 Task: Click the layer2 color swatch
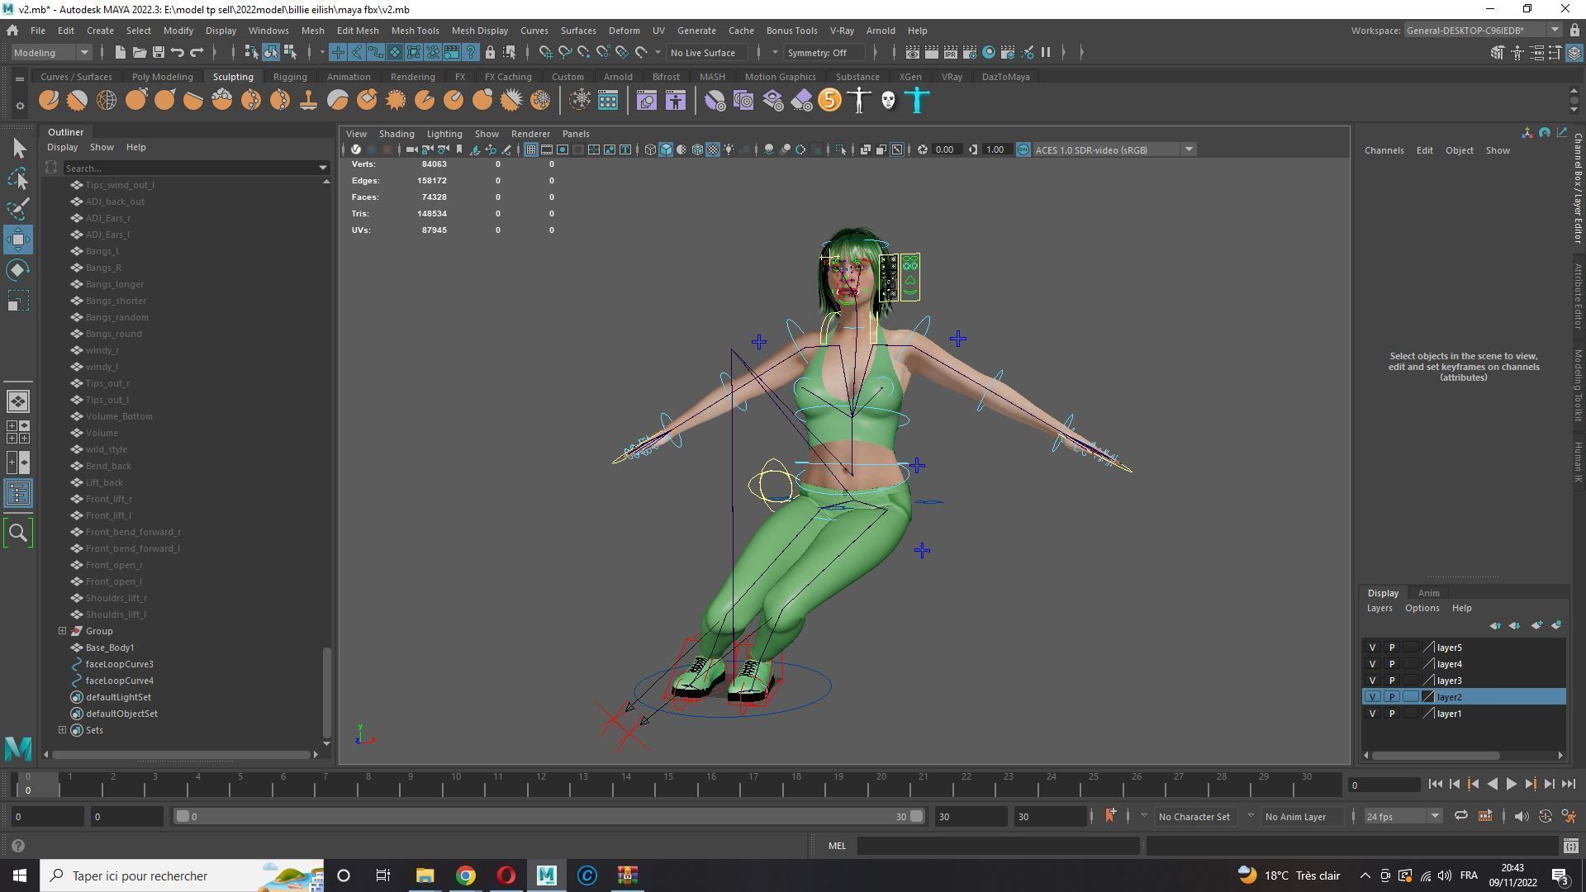click(1427, 697)
